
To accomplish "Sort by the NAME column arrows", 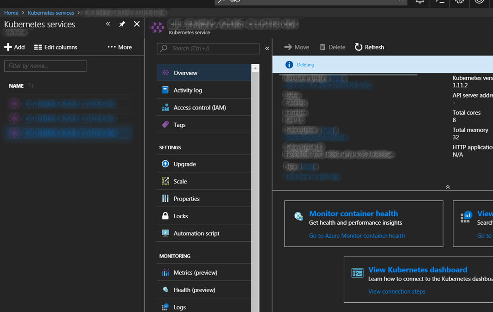I will pyautogui.click(x=31, y=86).
